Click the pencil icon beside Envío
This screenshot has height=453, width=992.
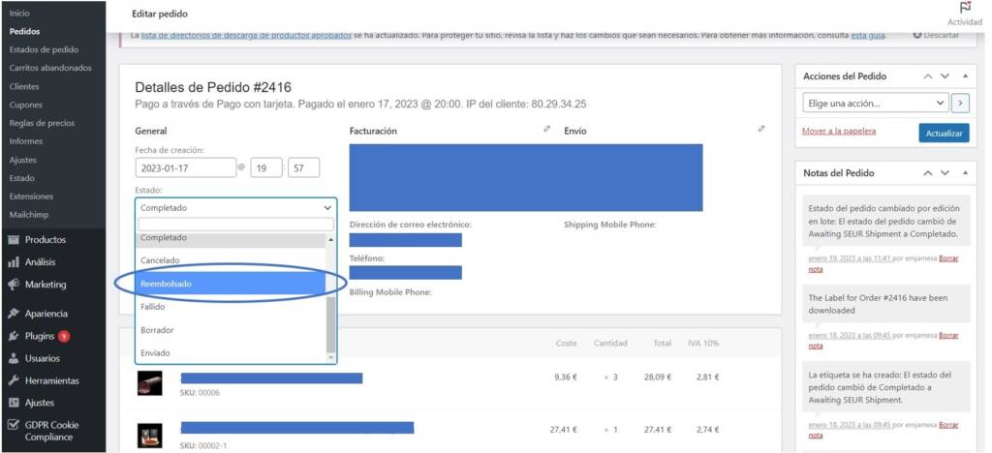coord(761,130)
